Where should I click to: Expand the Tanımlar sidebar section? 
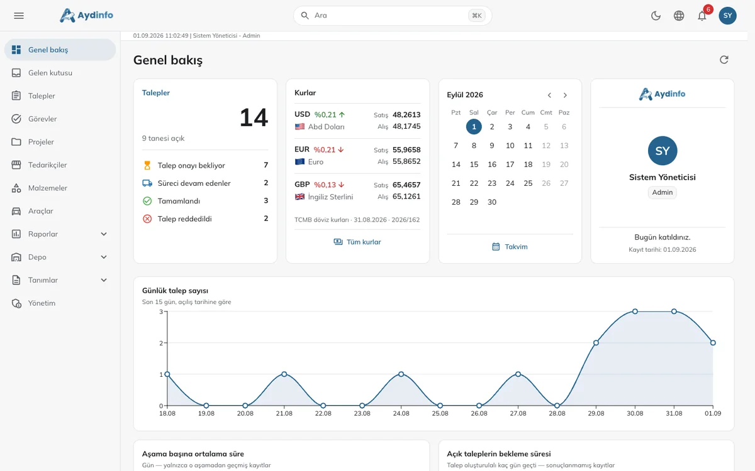60,280
